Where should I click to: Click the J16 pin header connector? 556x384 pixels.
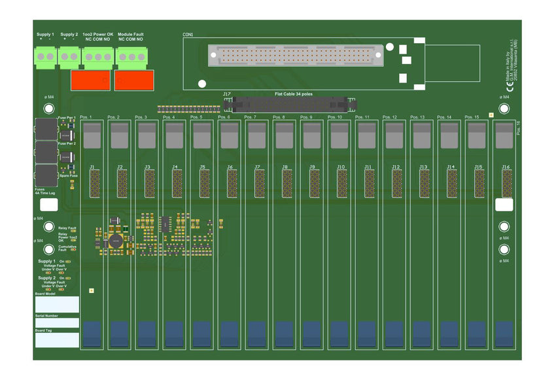pos(506,184)
